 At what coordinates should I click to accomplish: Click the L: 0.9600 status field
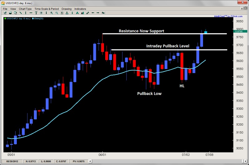pos(46,161)
